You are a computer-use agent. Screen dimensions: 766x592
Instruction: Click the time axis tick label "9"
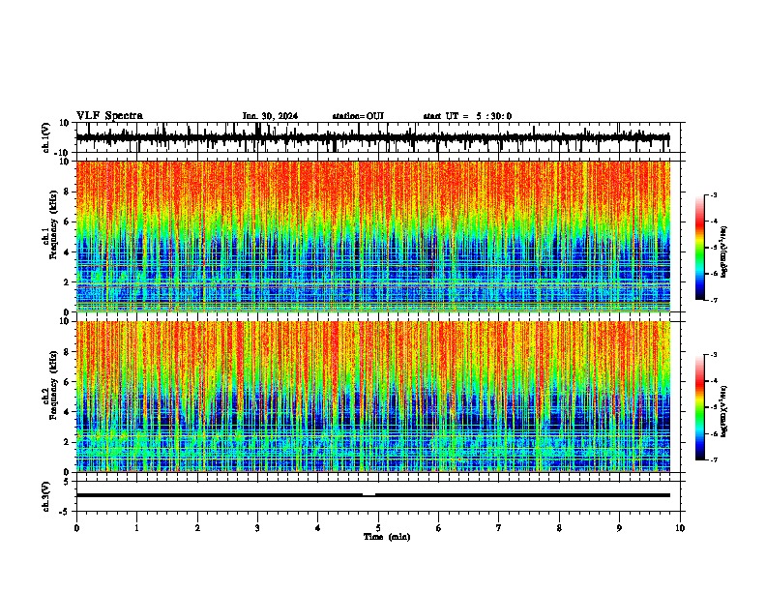(x=619, y=528)
